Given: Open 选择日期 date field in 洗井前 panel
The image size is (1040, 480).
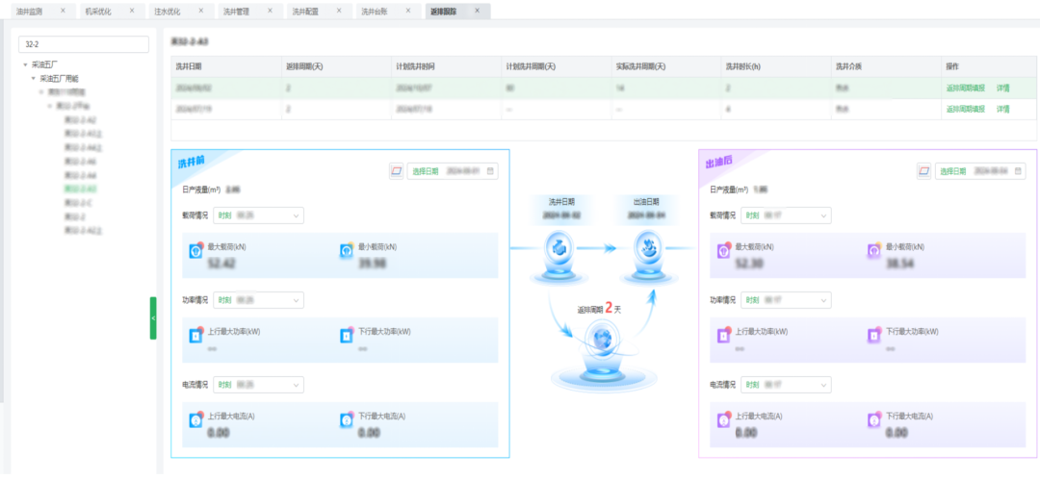Looking at the screenshot, I should pos(453,171).
